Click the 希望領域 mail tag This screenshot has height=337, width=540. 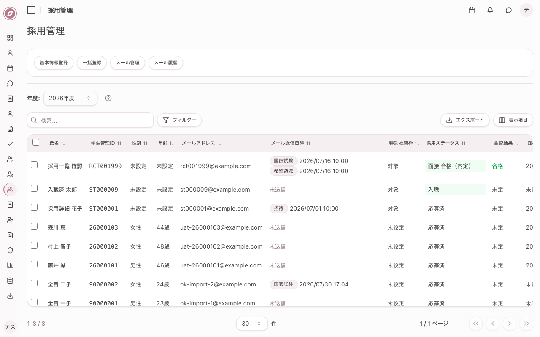point(283,171)
